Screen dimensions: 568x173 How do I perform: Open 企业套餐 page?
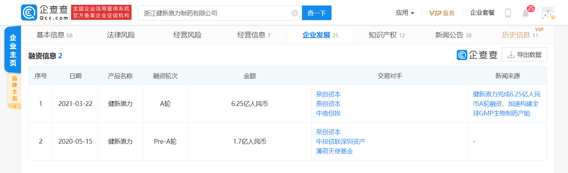tap(483, 13)
